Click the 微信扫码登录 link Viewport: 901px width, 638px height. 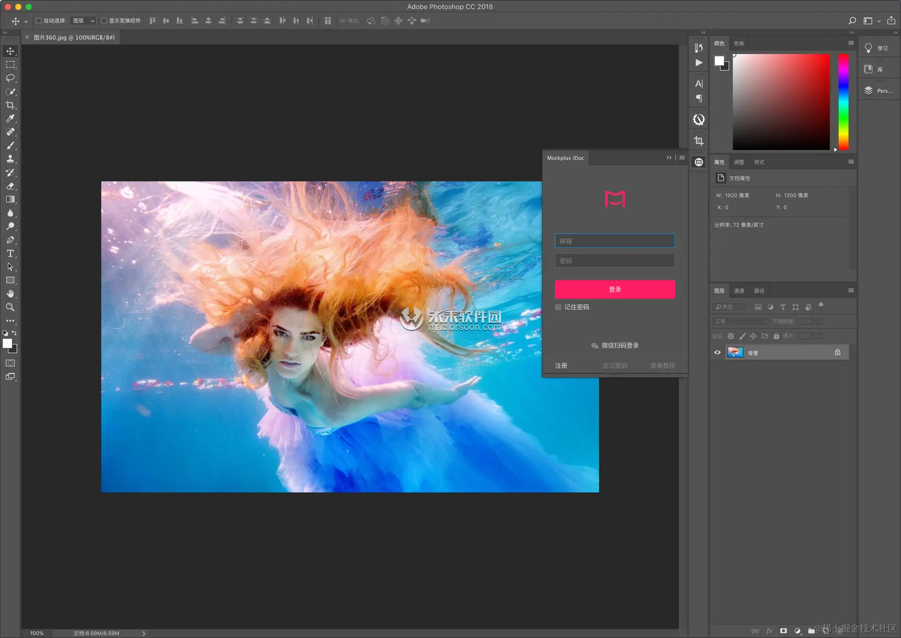(x=615, y=345)
